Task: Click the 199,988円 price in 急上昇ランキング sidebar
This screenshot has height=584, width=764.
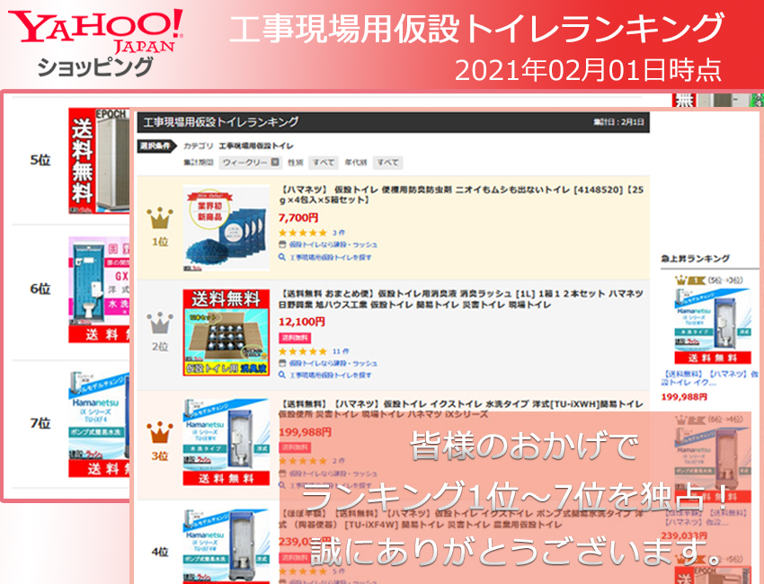Action: [684, 397]
